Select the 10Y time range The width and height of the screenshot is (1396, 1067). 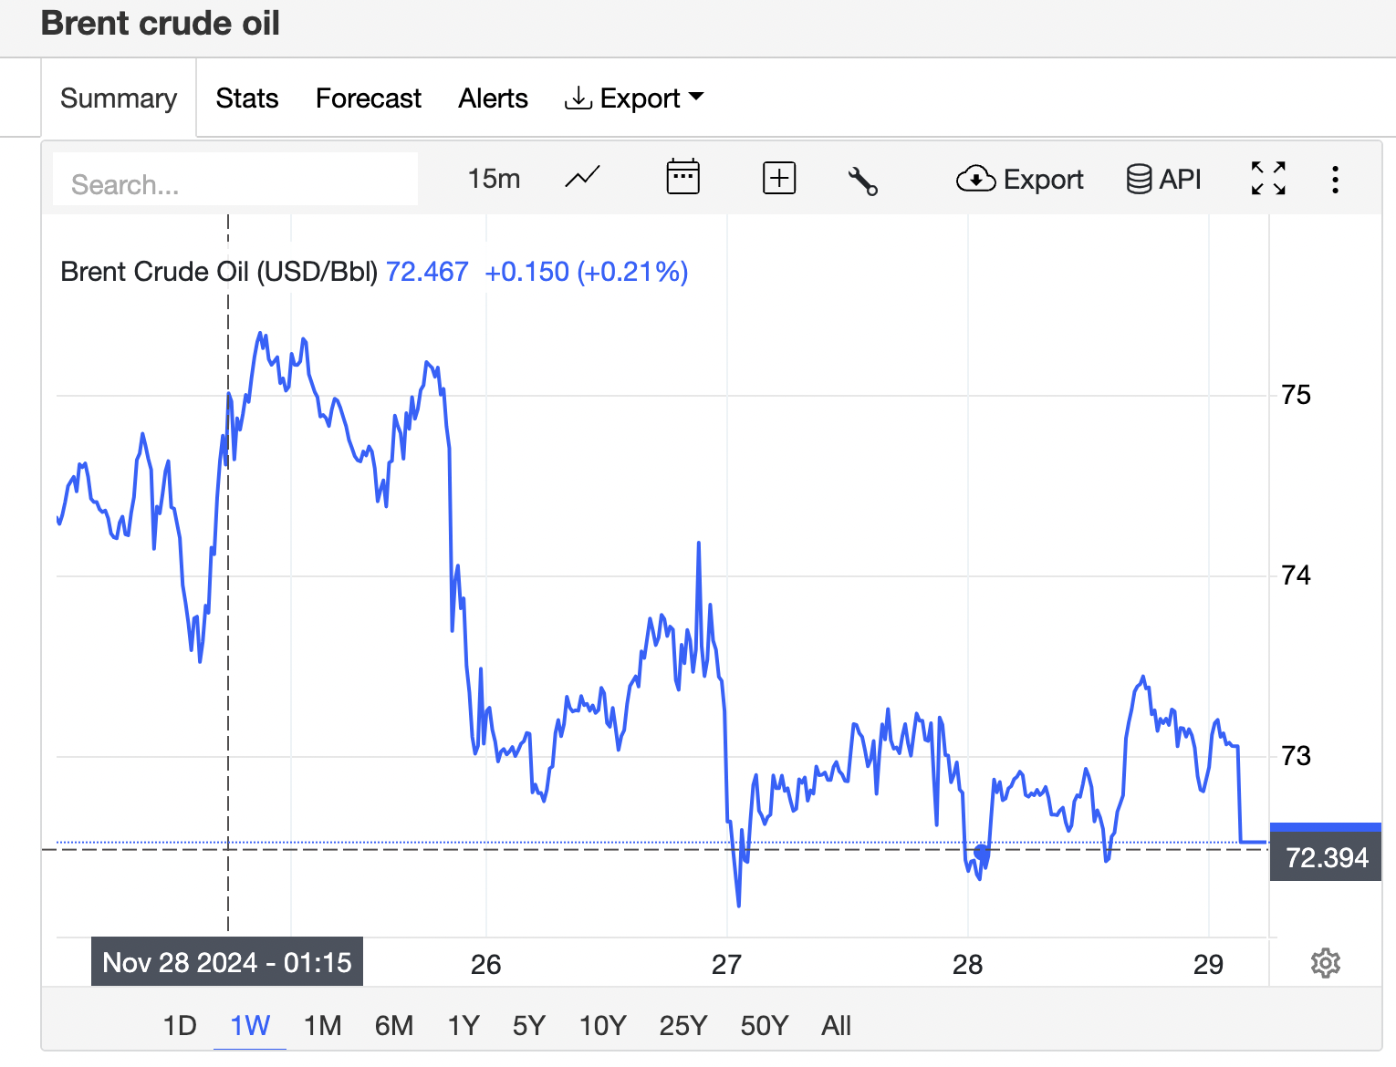pos(603,1026)
